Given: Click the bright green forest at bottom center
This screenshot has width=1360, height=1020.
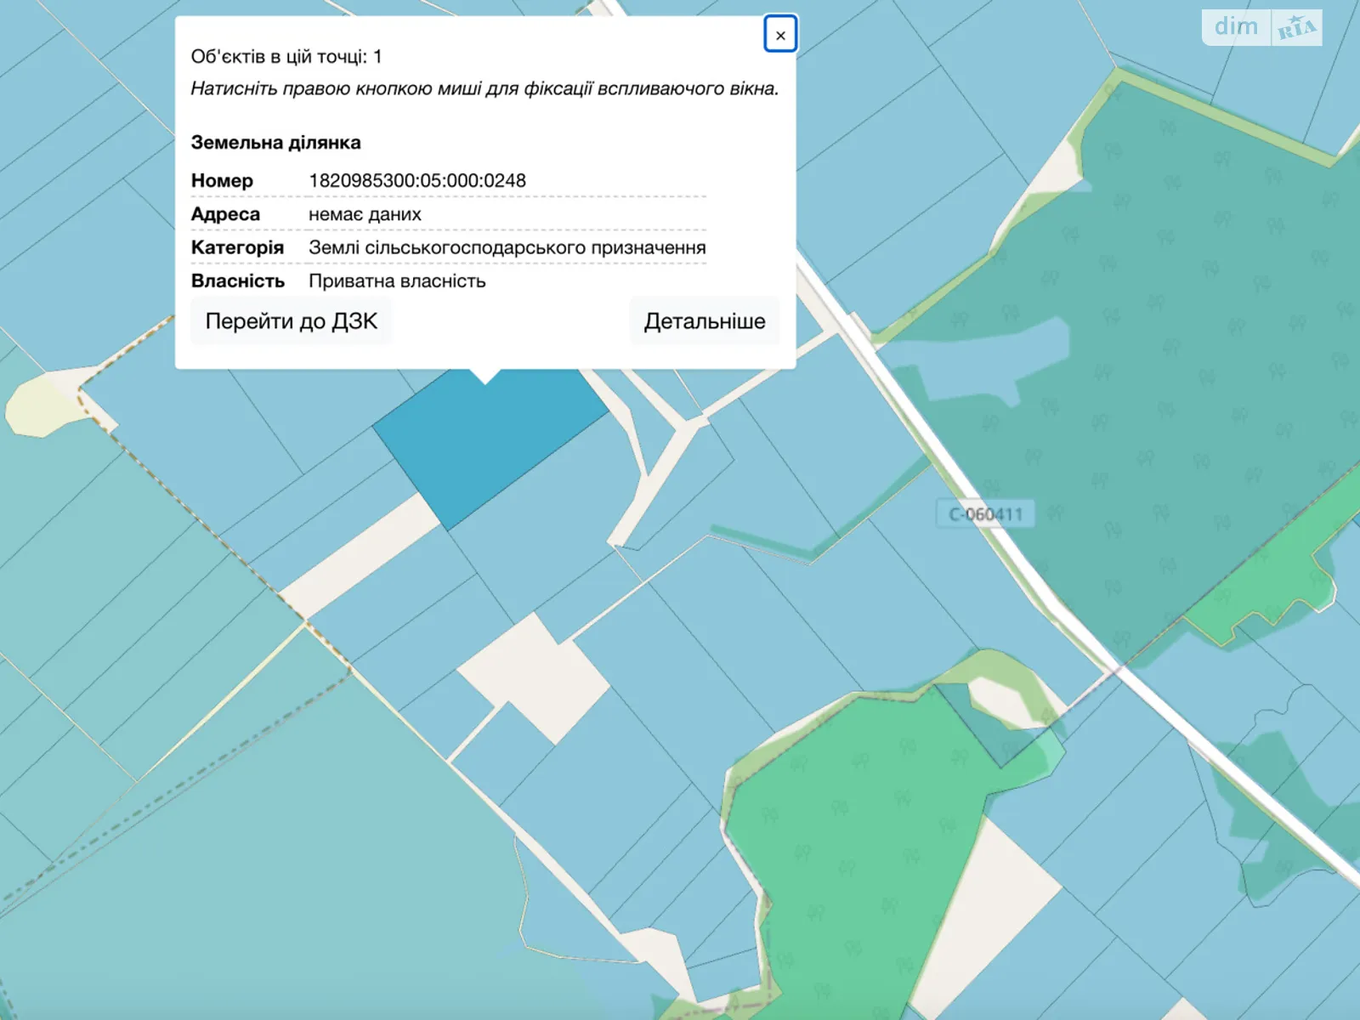Looking at the screenshot, I should click(850, 850).
